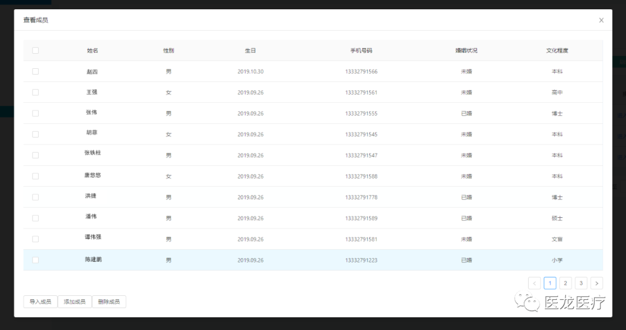Open page 3 of members
Viewport: 626px width, 330px height.
pos(581,283)
